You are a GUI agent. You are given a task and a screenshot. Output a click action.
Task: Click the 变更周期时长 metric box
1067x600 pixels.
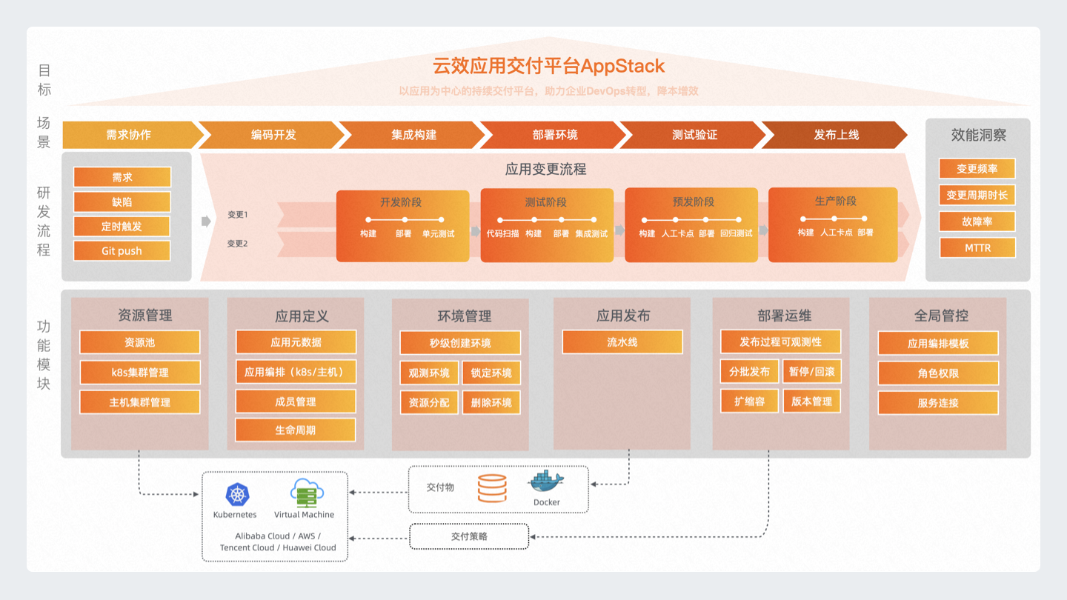[x=977, y=195]
